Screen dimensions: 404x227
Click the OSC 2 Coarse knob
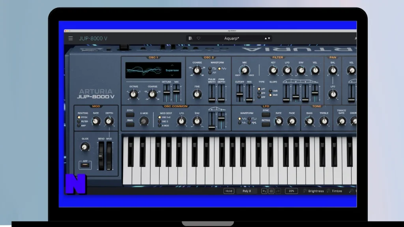click(197, 70)
